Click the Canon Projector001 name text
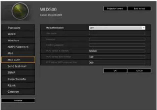157x110 pixels. [x=51, y=15]
